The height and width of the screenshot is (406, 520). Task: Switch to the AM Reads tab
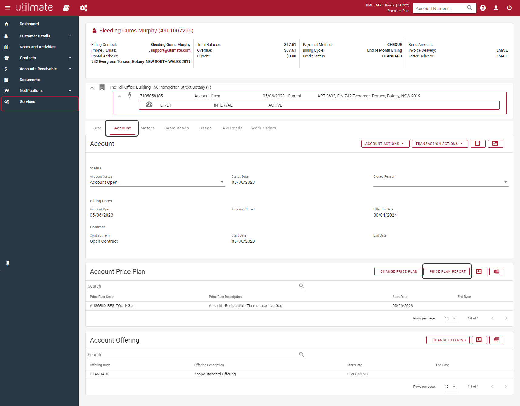[x=232, y=128]
